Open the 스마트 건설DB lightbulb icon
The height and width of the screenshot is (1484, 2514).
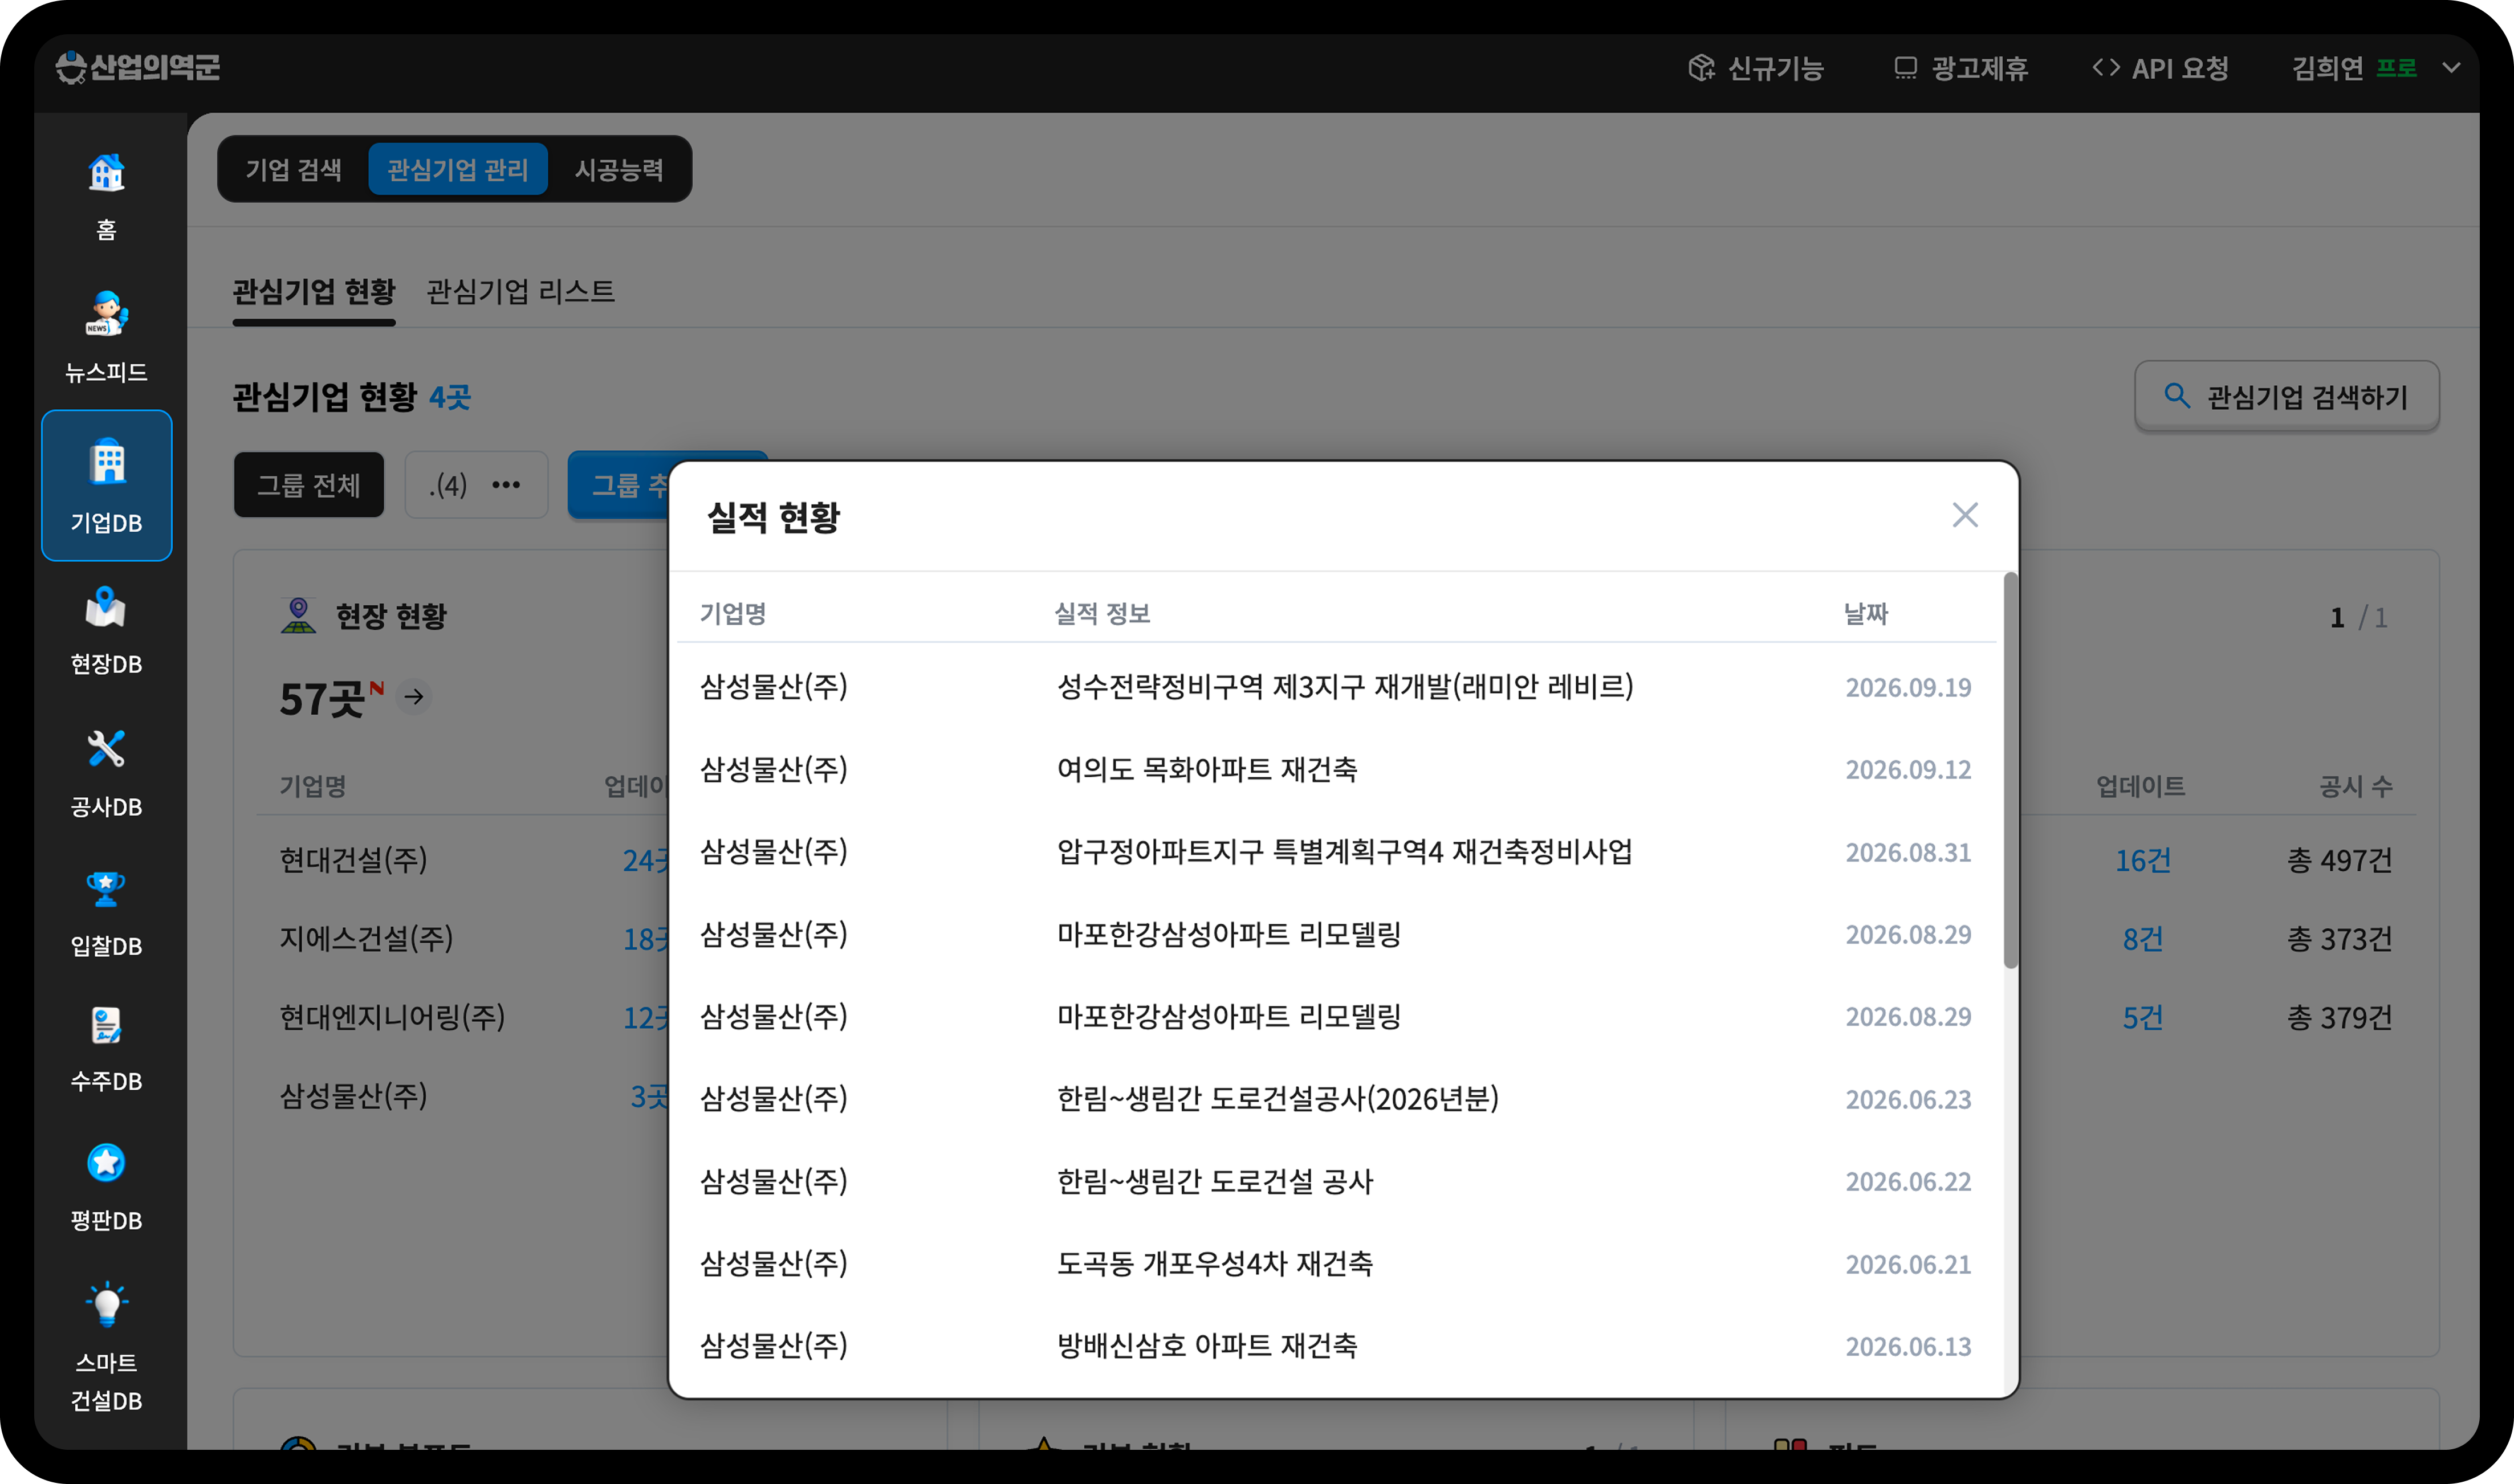tap(106, 1304)
